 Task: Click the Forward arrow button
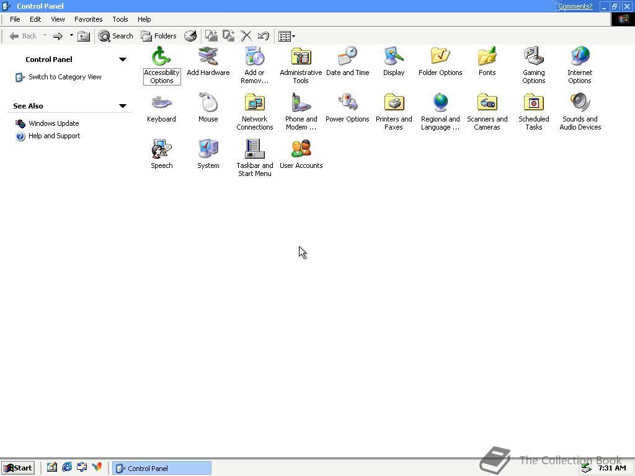[58, 36]
